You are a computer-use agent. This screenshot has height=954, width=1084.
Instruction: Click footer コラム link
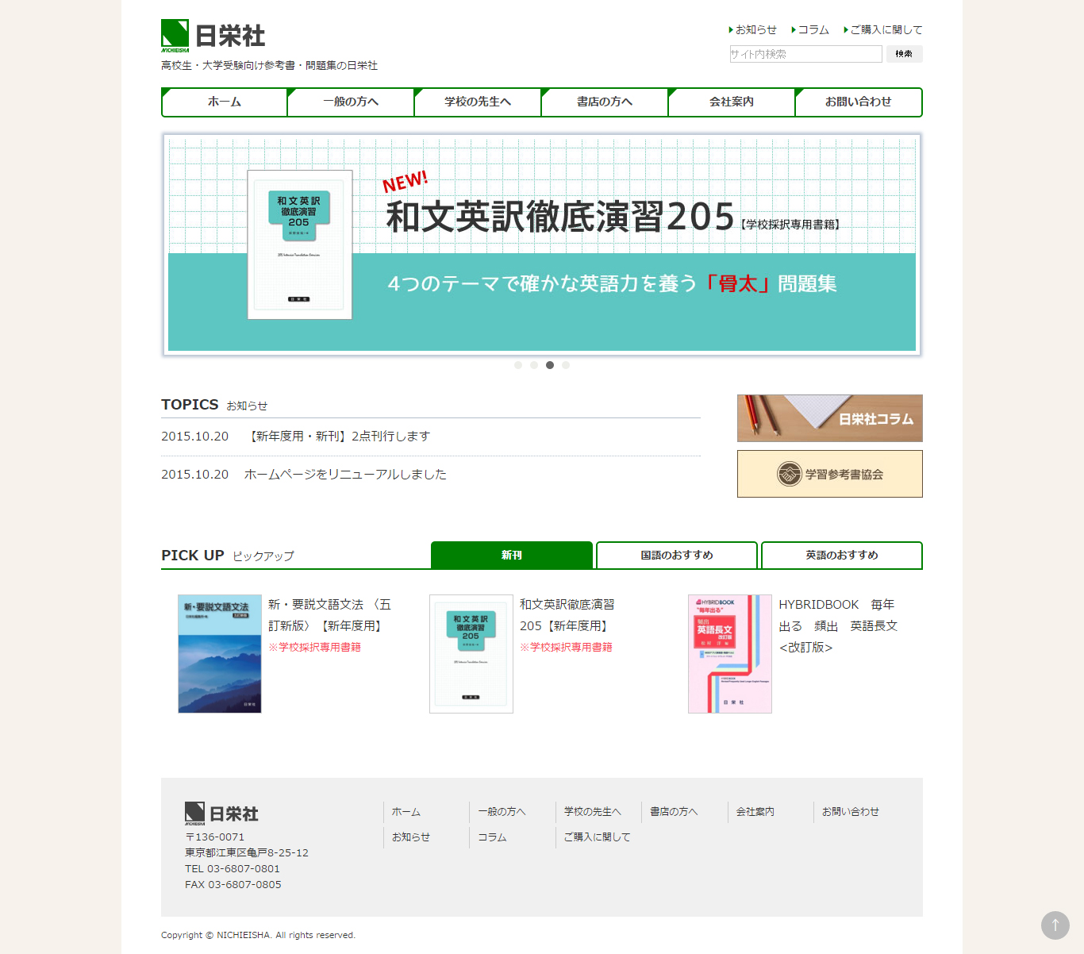(492, 837)
